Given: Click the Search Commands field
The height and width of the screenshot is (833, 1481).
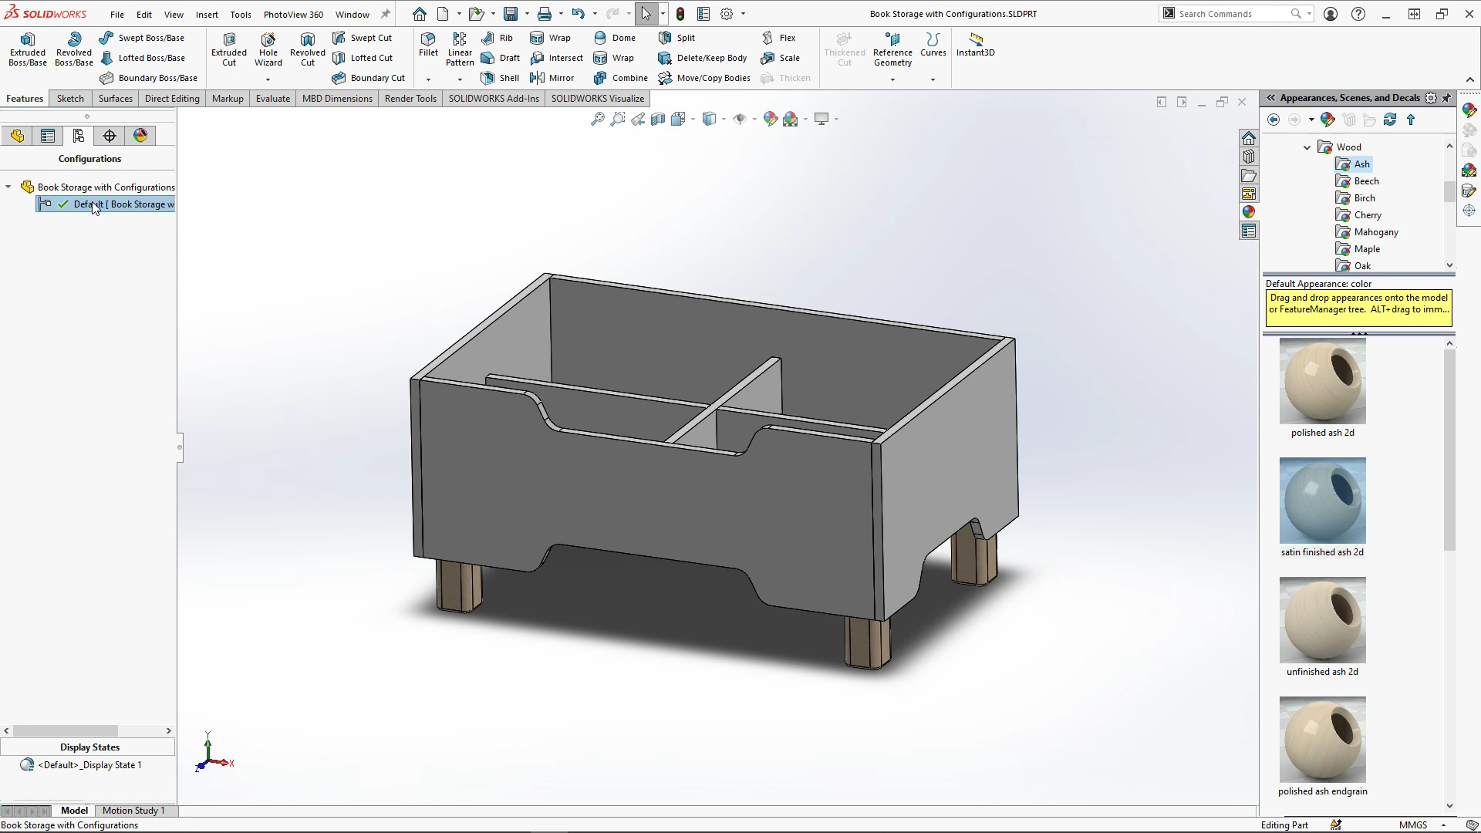Looking at the screenshot, I should pos(1234,13).
